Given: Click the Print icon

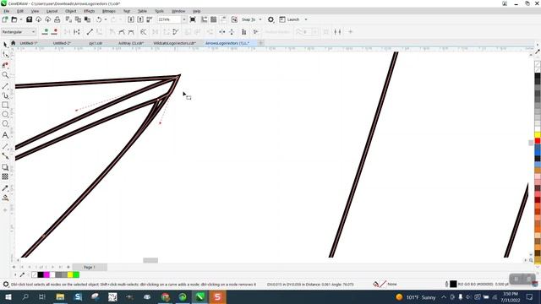Looking at the screenshot, I should [x=57, y=19].
